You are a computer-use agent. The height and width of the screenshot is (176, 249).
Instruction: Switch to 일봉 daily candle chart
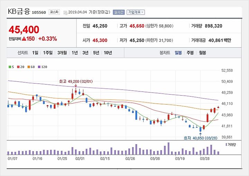click(x=178, y=53)
